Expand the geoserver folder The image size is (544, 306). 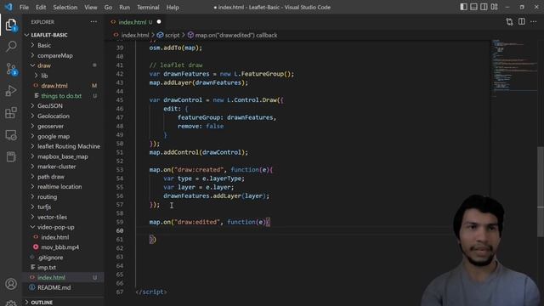(x=51, y=127)
